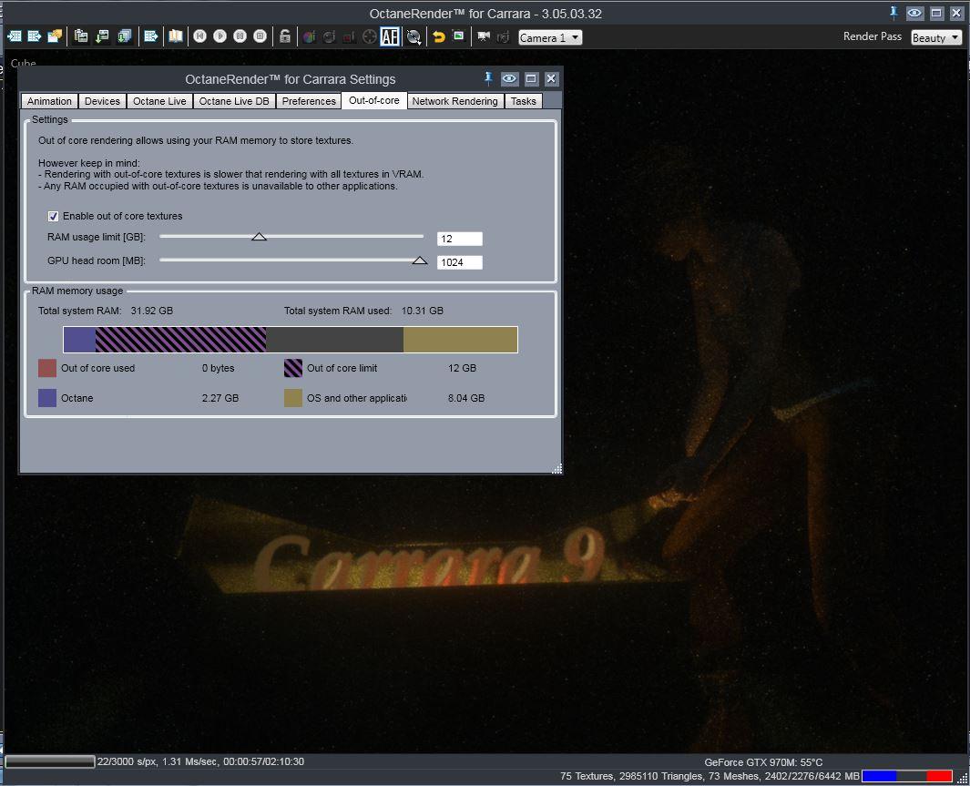Image resolution: width=970 pixels, height=786 pixels.
Task: Click the stacked pages save-passes icon
Action: [125, 36]
